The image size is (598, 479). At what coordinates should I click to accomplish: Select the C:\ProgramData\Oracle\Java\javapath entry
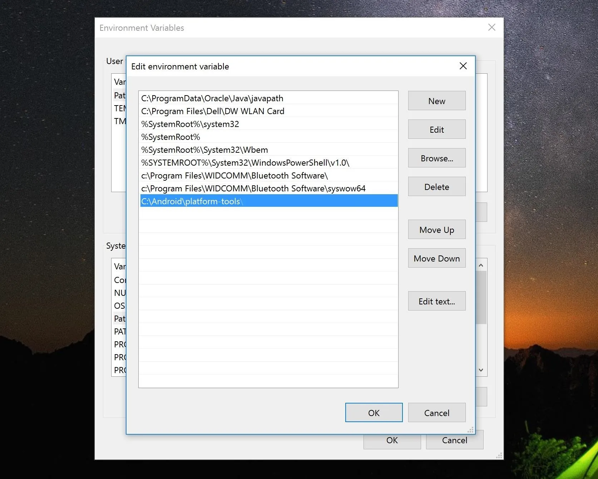269,98
